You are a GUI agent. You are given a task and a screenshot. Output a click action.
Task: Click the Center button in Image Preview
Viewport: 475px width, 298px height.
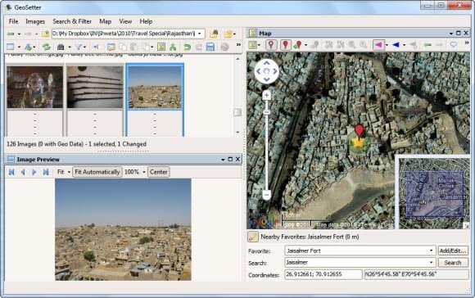click(x=158, y=172)
